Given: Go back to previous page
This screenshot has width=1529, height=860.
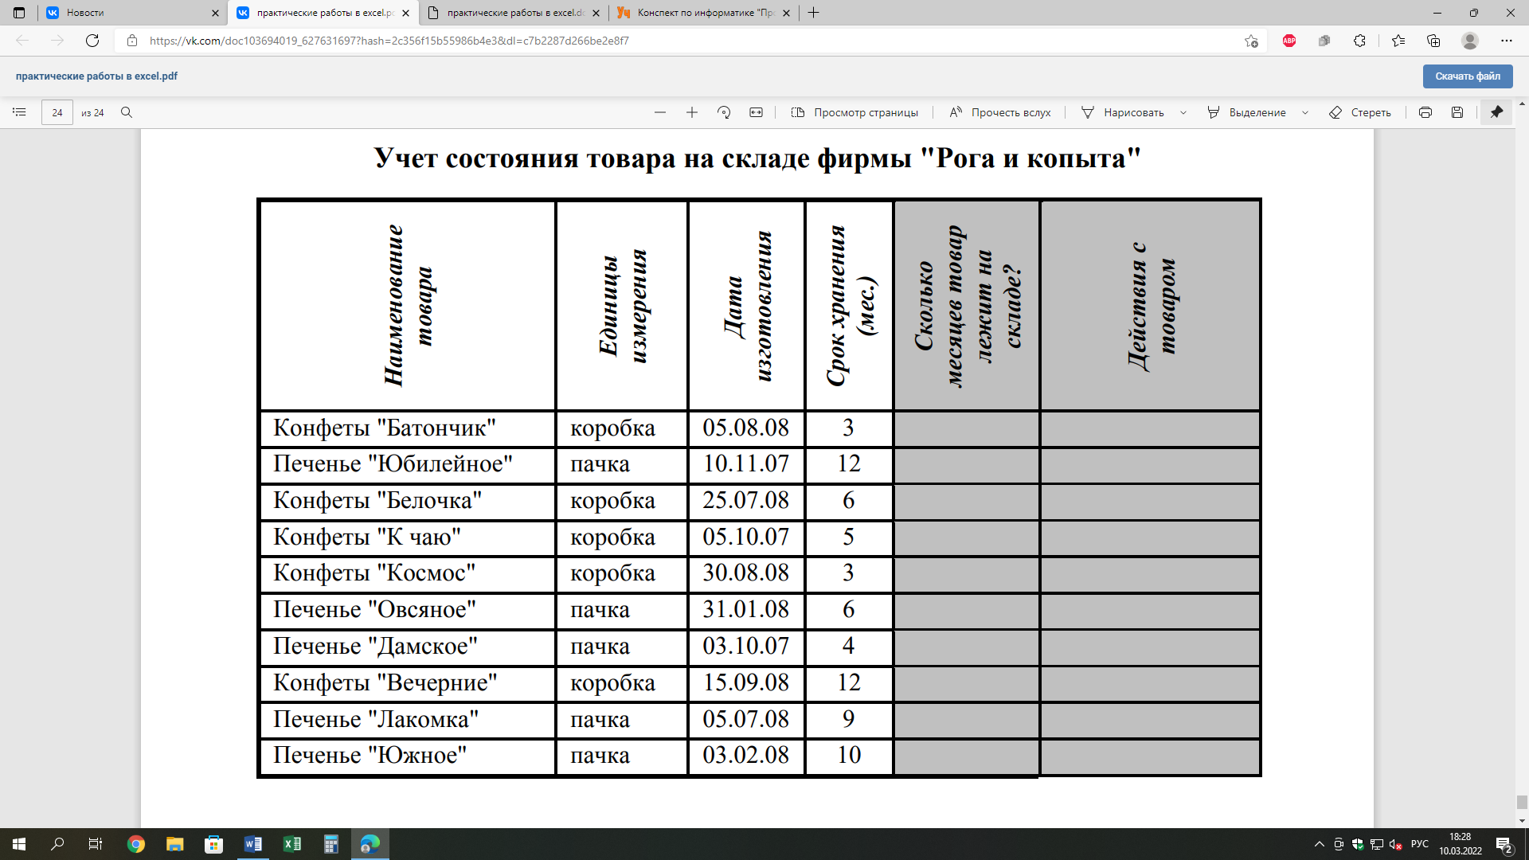Looking at the screenshot, I should tap(22, 41).
